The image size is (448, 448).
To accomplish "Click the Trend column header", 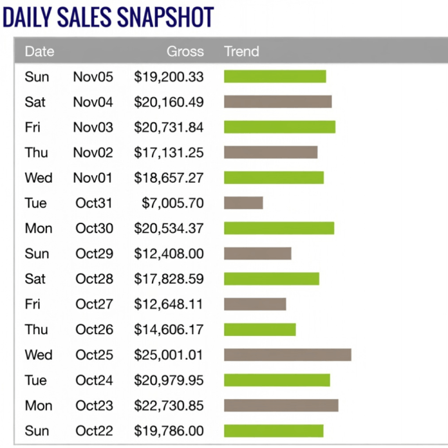I will point(241,51).
